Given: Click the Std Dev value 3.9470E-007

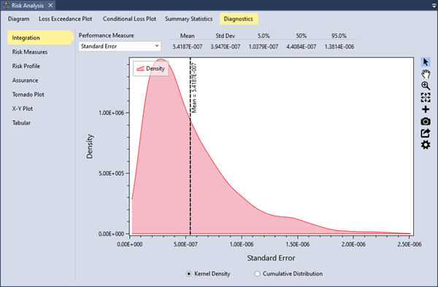Looking at the screenshot, I should pos(226,47).
